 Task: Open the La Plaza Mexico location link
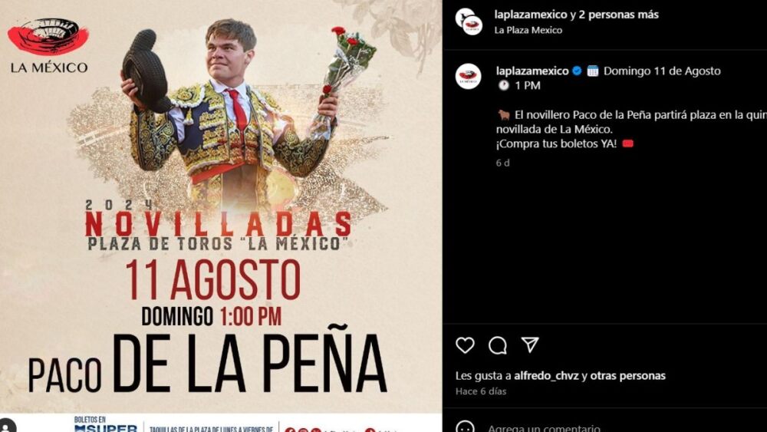[x=528, y=31]
